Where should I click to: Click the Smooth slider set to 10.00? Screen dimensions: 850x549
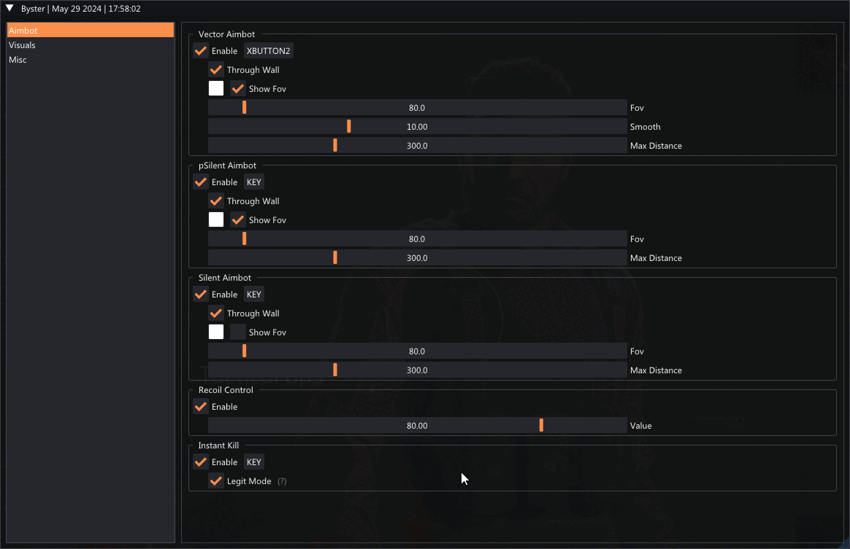[x=418, y=127]
